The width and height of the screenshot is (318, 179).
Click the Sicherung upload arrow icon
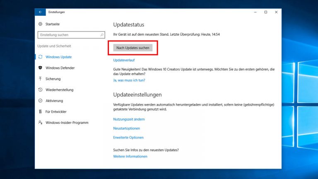point(40,79)
